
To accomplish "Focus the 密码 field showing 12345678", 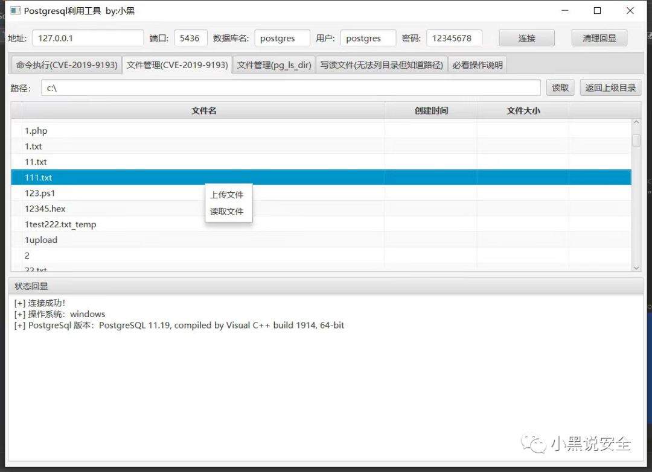I will pyautogui.click(x=454, y=38).
